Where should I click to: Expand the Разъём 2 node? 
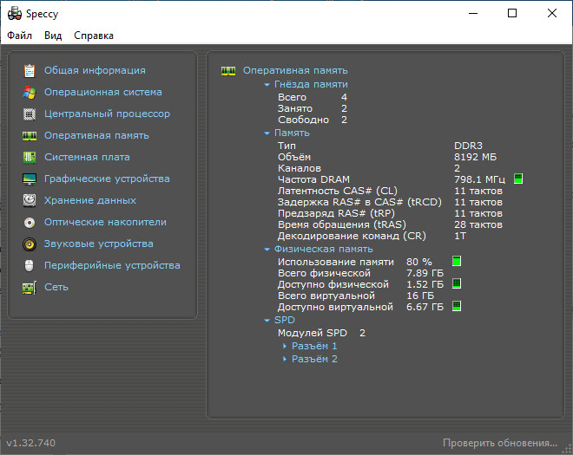point(285,359)
